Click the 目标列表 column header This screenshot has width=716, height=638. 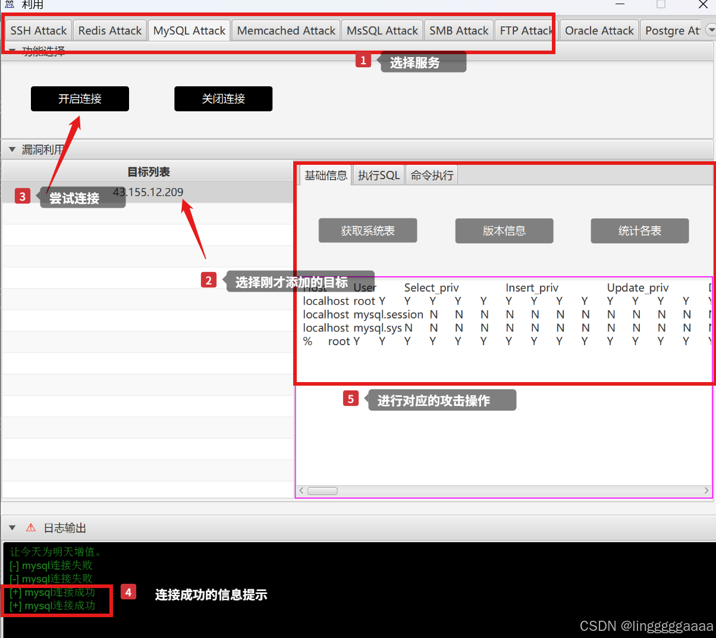click(x=147, y=172)
